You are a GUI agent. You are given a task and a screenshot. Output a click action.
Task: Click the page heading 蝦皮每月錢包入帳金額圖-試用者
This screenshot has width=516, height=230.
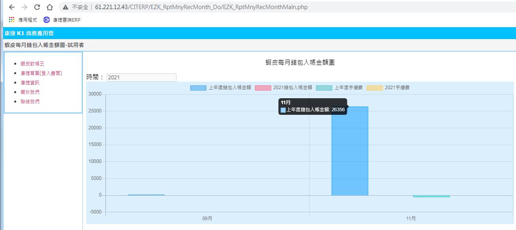coord(44,45)
